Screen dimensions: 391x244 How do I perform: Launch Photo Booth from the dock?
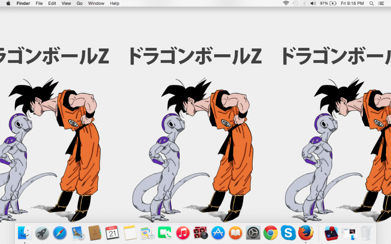(x=200, y=233)
